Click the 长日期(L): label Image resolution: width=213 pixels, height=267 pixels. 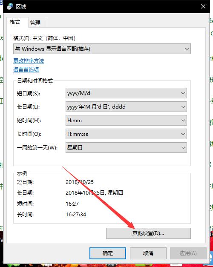(x=28, y=107)
